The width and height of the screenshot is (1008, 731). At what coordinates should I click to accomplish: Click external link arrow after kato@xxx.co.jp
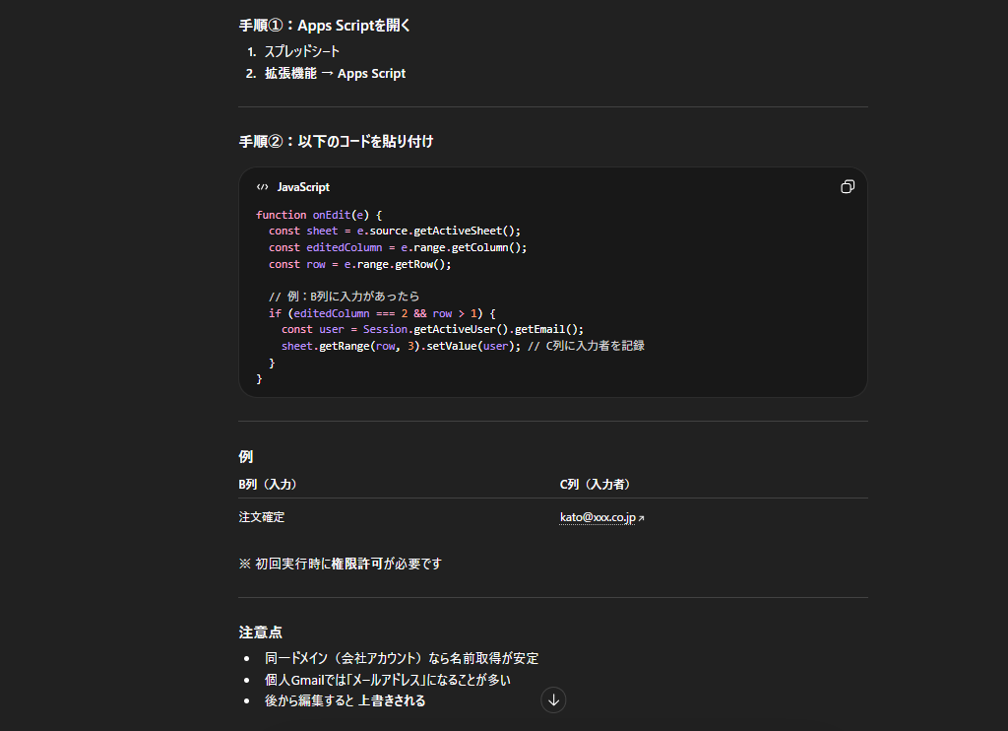[642, 518]
